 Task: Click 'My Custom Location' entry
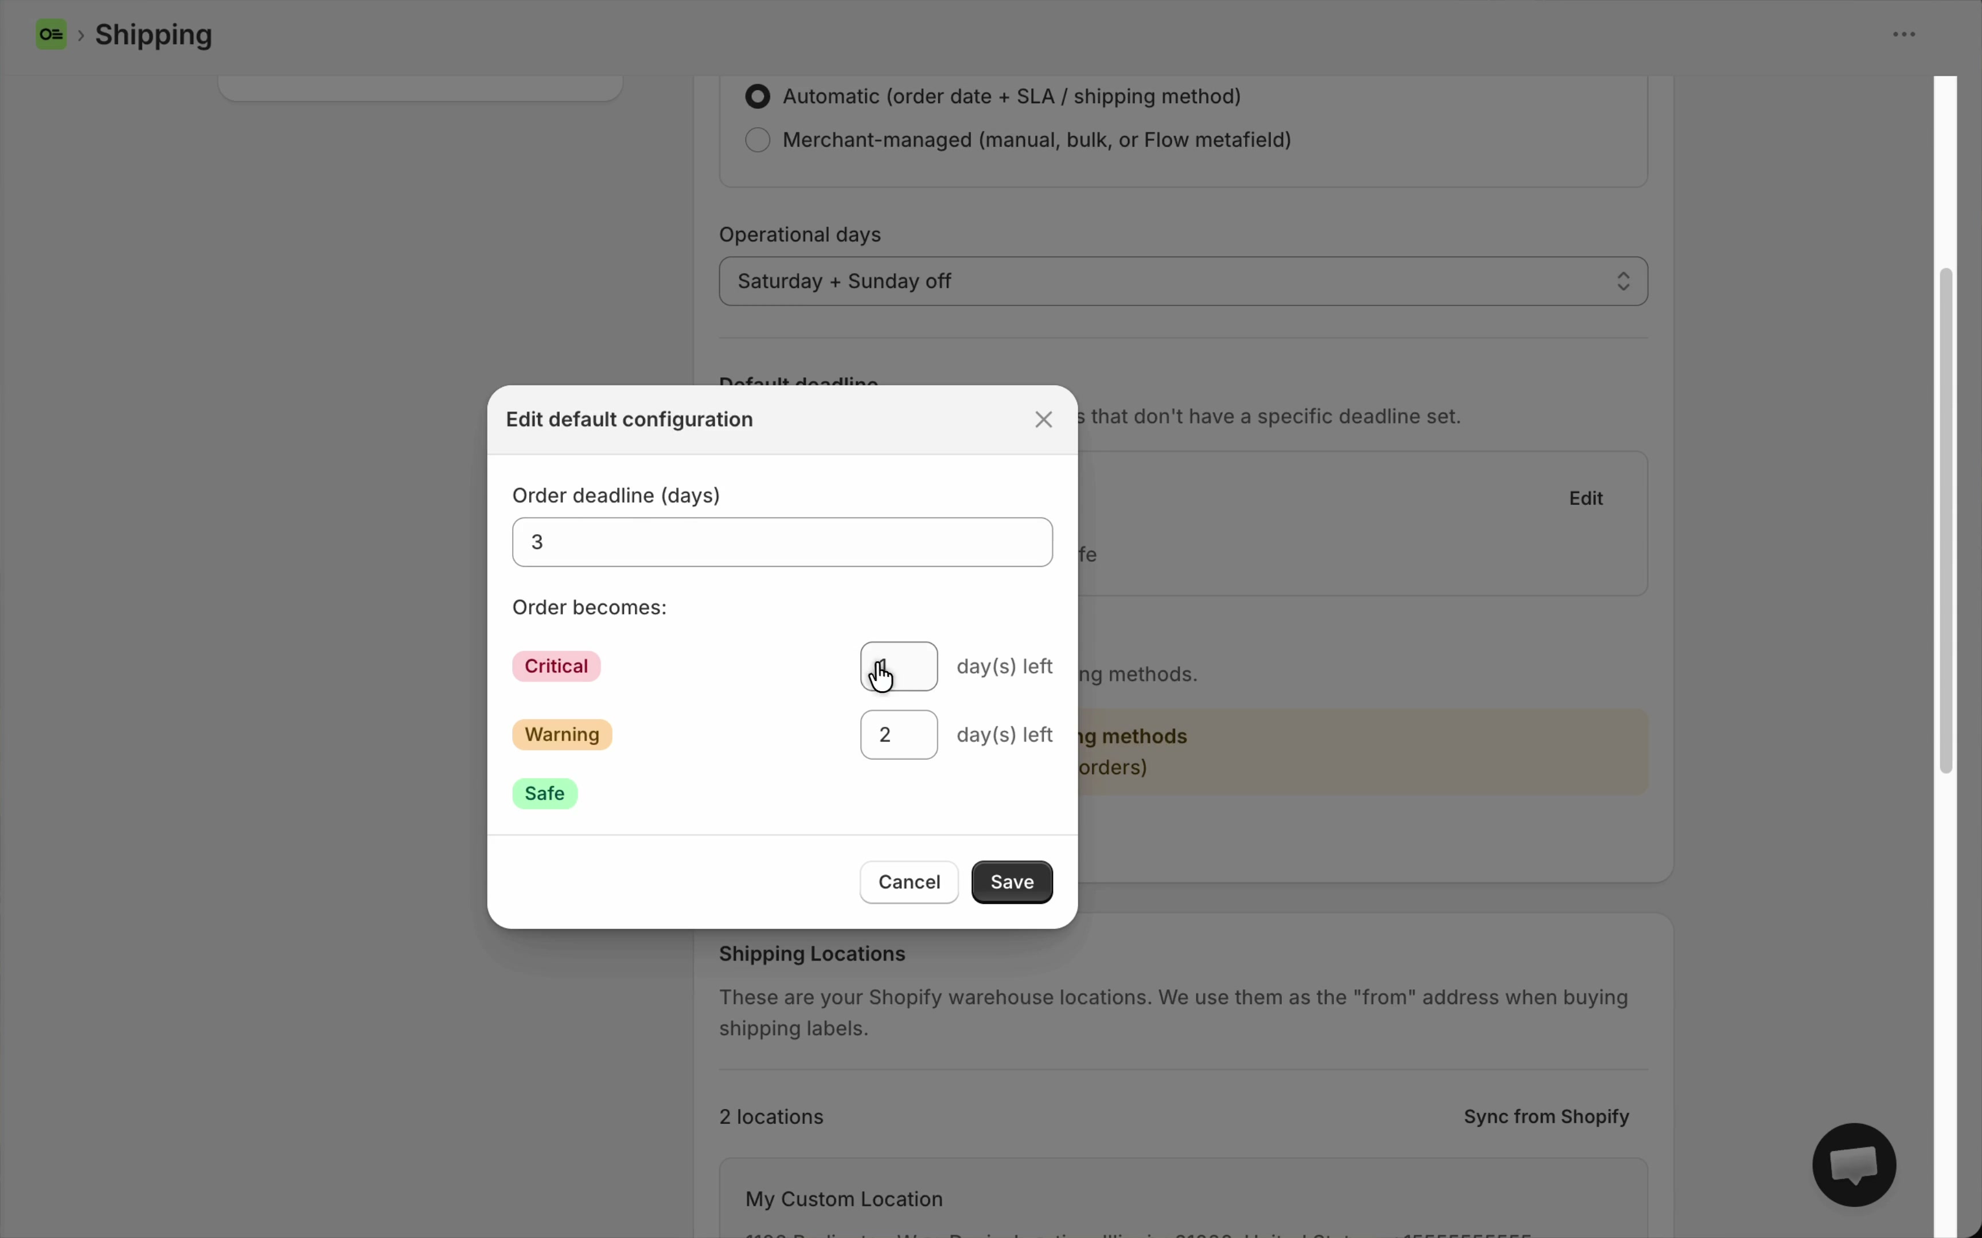844,1198
